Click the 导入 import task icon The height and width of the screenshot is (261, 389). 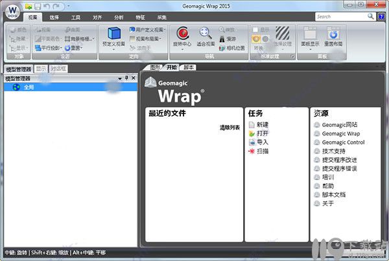[x=252, y=142]
